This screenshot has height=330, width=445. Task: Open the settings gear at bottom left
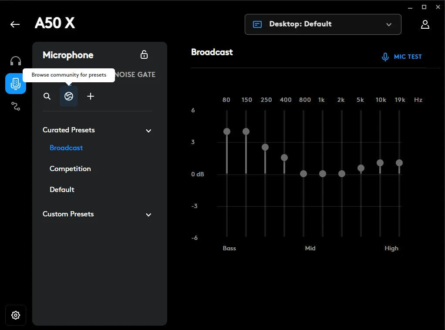16,315
